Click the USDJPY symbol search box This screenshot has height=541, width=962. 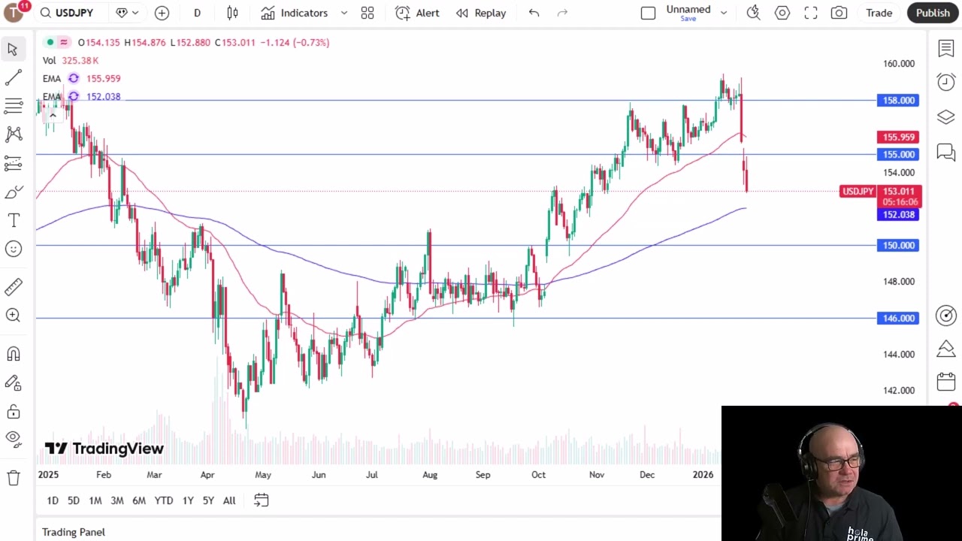point(74,13)
